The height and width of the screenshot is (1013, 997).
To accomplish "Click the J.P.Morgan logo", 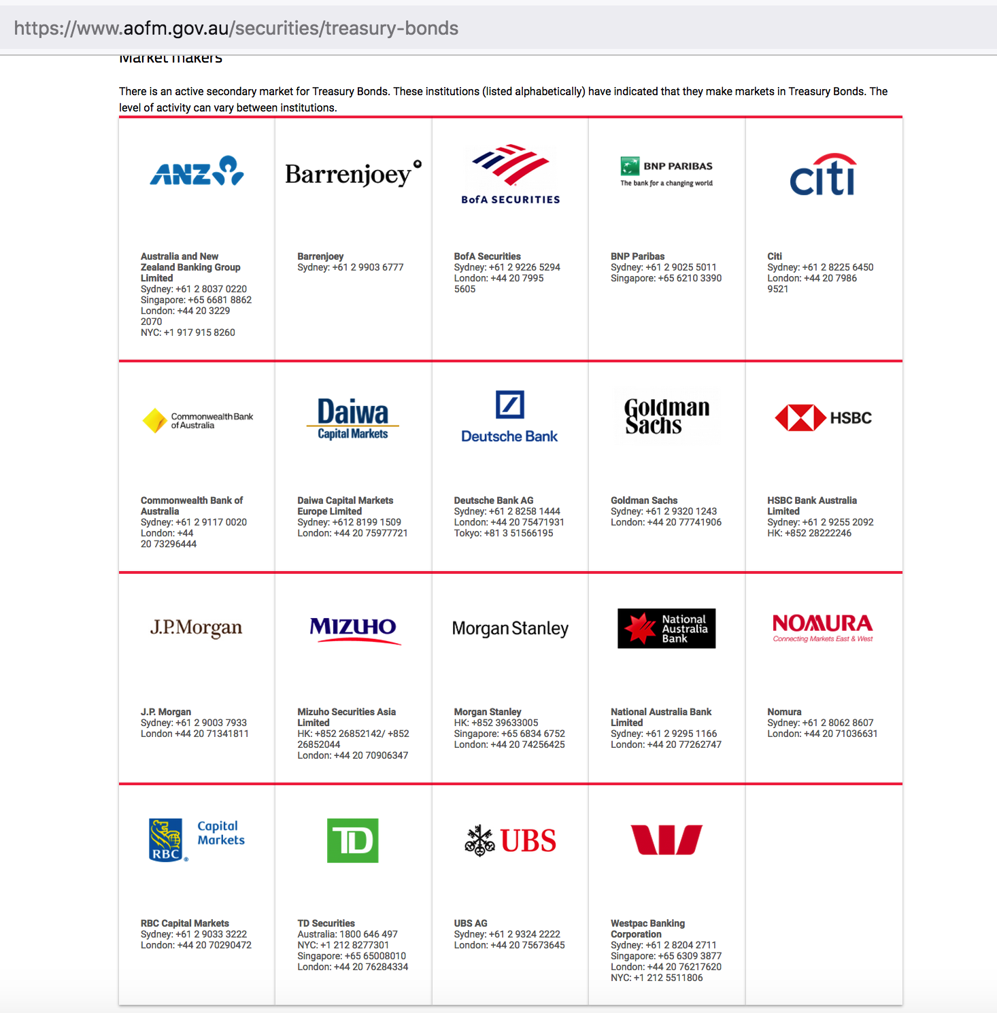I will click(196, 628).
